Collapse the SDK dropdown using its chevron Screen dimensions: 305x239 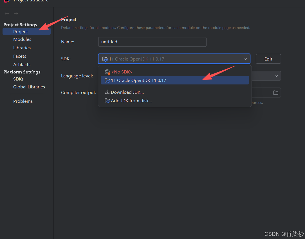(x=245, y=59)
